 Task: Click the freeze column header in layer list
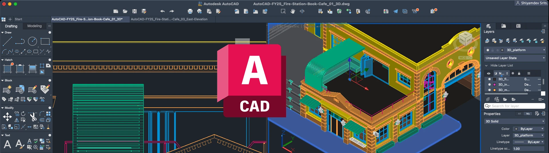pyautogui.click(x=513, y=74)
